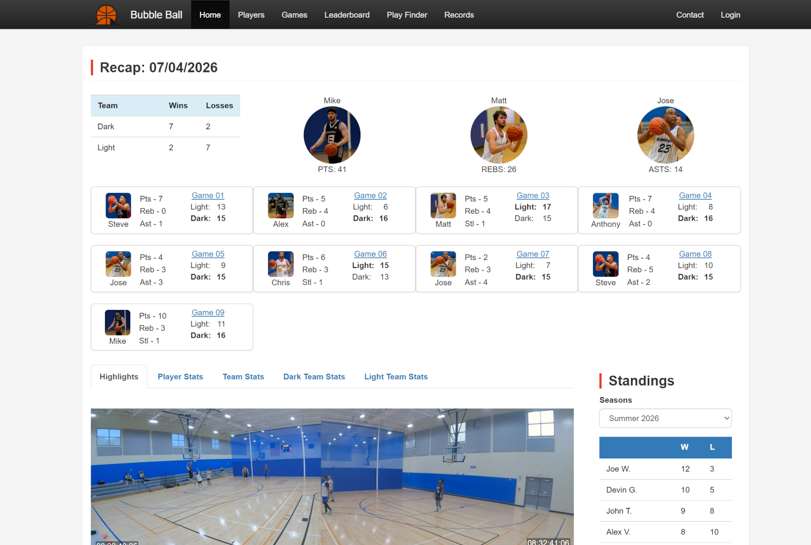The height and width of the screenshot is (545, 811).
Task: Open the Light Team Stats tab
Action: pos(396,377)
